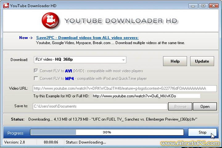Click the 00:00:06 elapsed time entry
222x148 pixels.
point(51,142)
